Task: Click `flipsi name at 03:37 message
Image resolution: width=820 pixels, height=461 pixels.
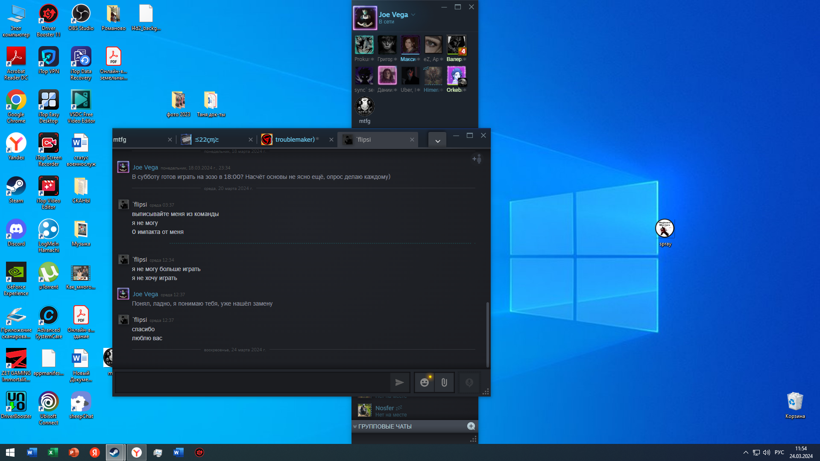Action: (140, 204)
